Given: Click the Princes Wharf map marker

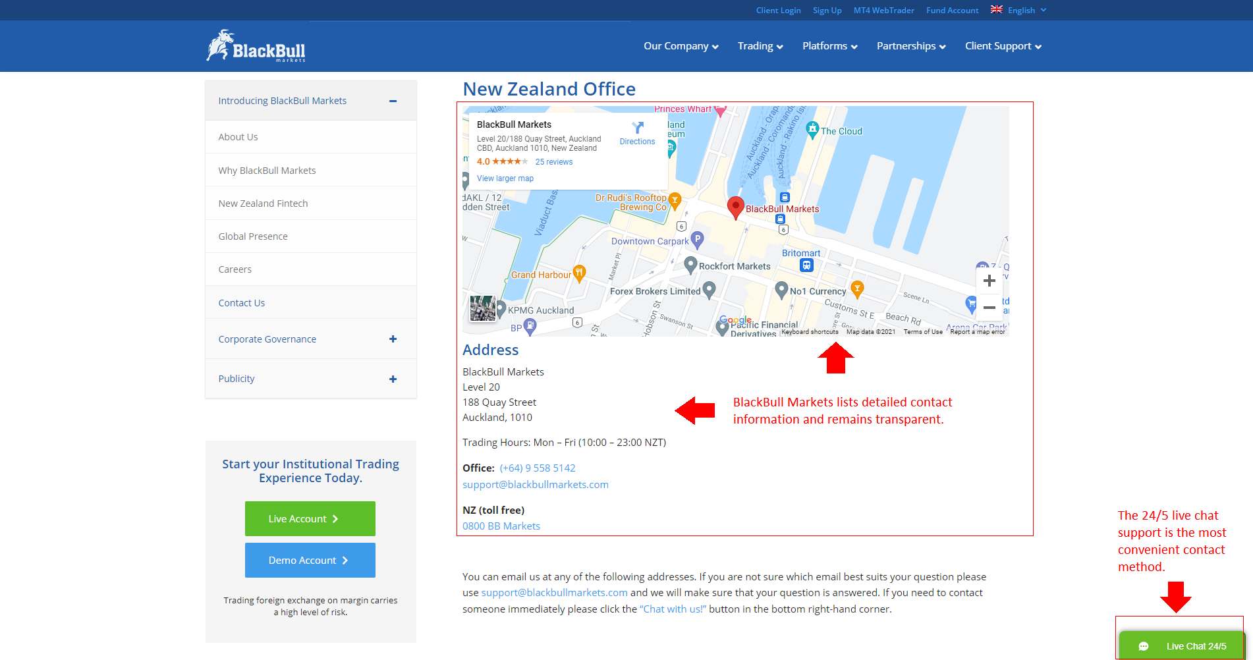Looking at the screenshot, I should pyautogui.click(x=720, y=111).
